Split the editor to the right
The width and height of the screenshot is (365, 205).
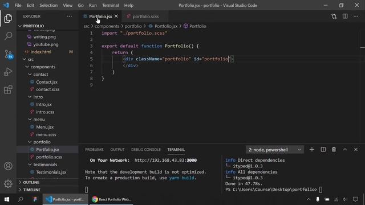click(x=345, y=17)
